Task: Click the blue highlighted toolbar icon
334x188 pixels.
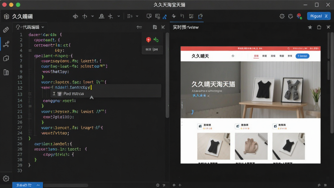Action: (x=165, y=16)
